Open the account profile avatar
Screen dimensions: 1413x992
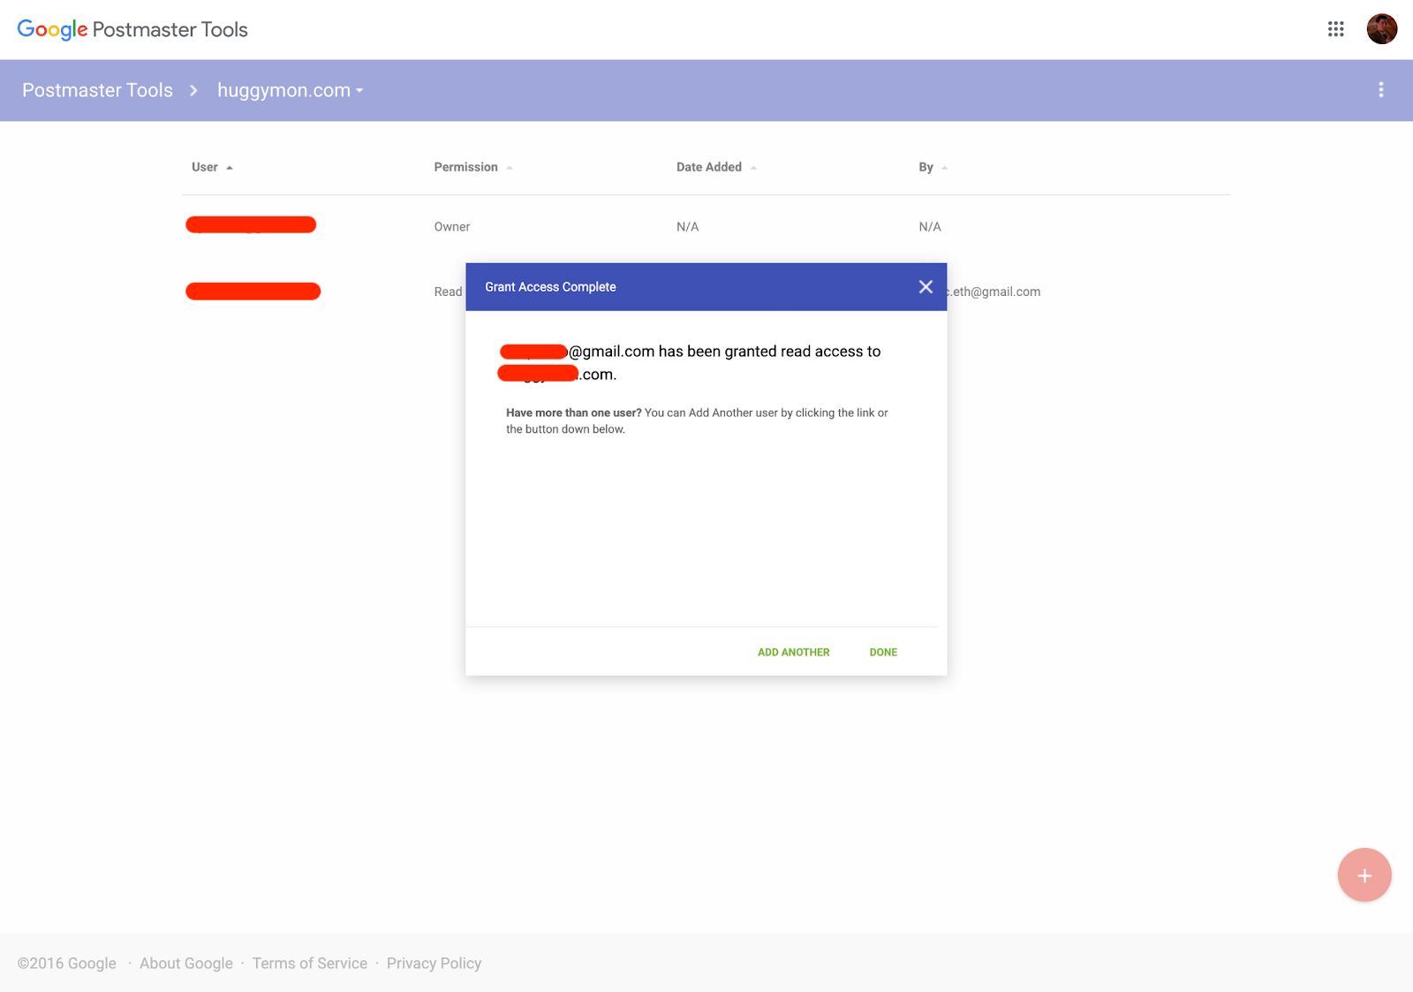pos(1381,29)
